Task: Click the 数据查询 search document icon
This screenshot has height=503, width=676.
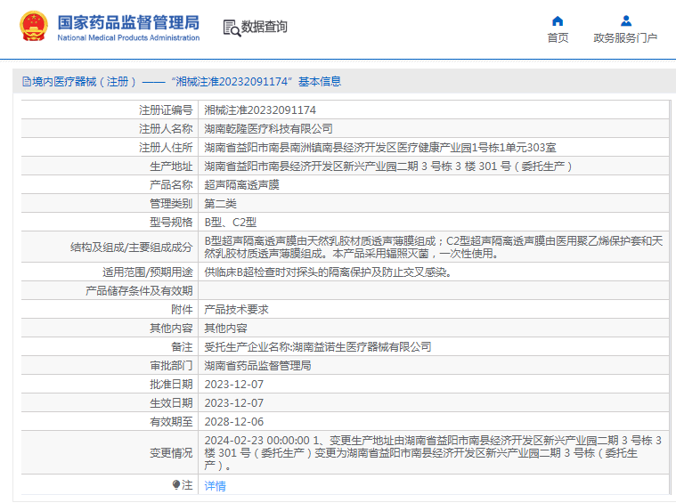Action: pos(232,28)
